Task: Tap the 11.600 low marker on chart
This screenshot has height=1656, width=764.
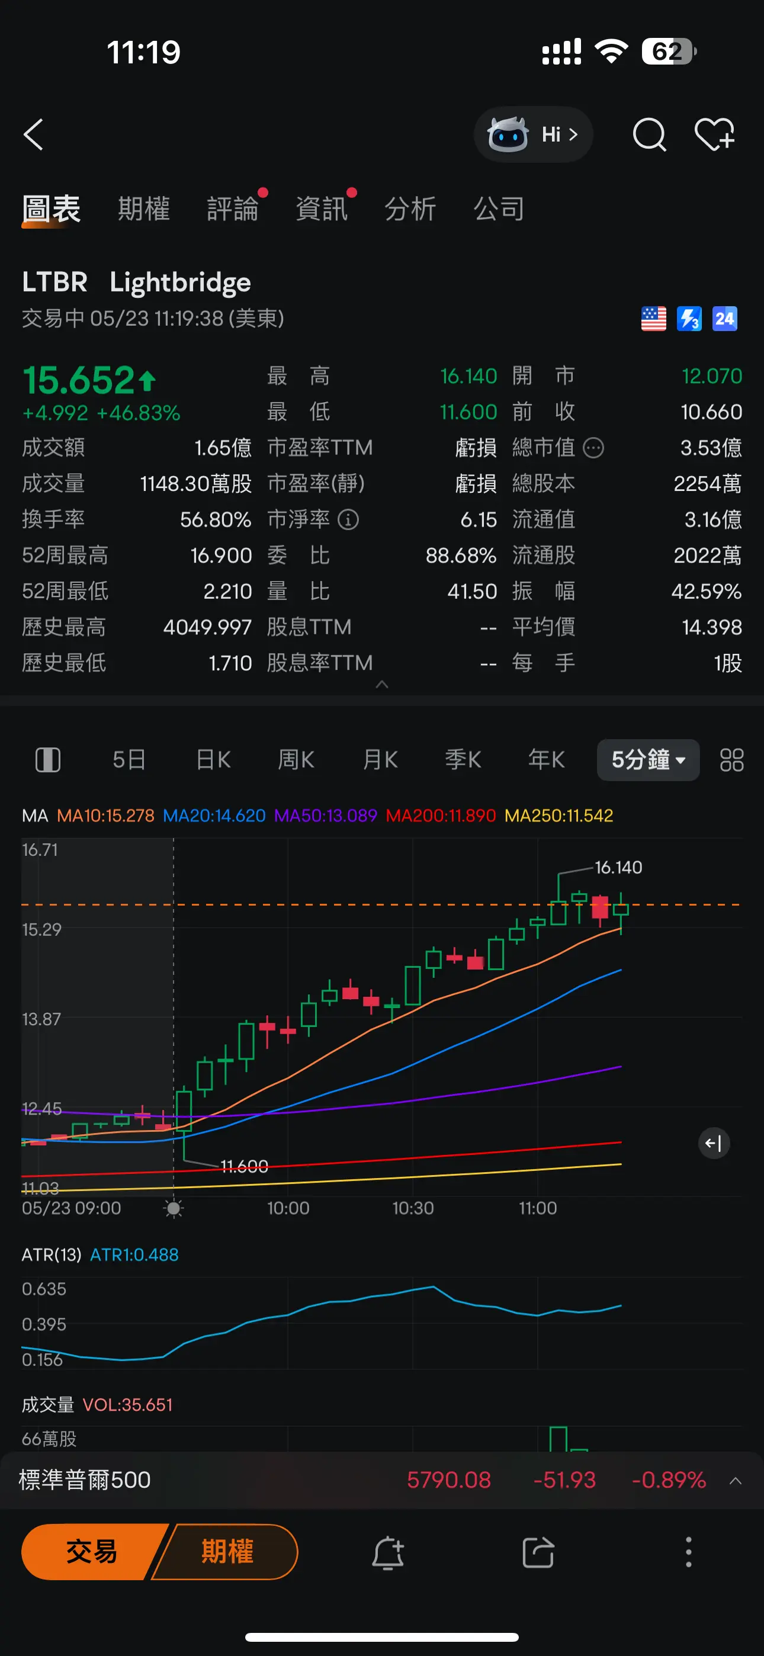Action: 244,1166
